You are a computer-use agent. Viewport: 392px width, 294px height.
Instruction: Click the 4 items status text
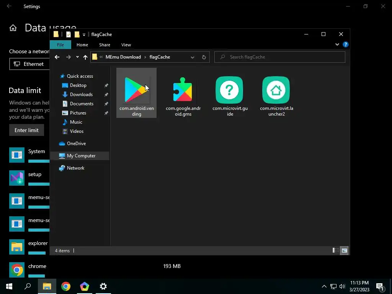pyautogui.click(x=62, y=250)
